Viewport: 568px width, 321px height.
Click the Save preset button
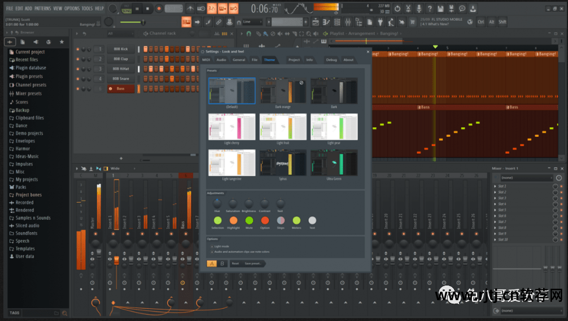pos(252,264)
